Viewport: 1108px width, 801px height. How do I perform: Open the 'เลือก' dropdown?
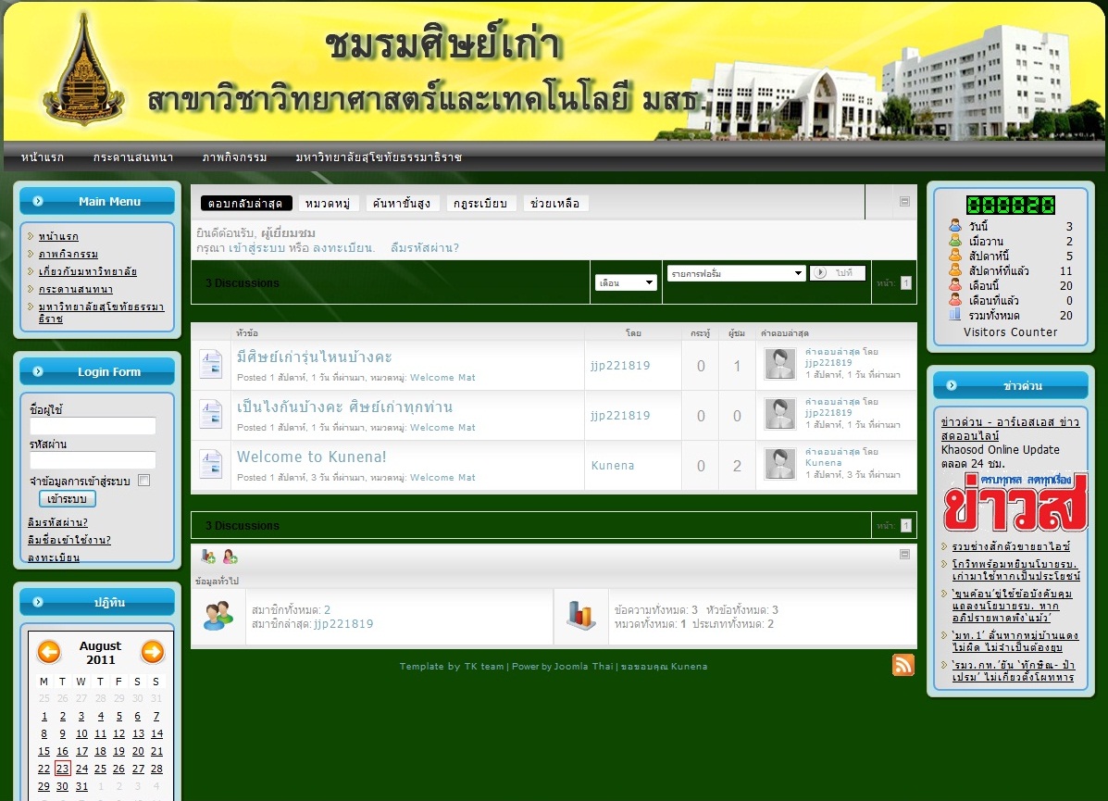coord(626,283)
